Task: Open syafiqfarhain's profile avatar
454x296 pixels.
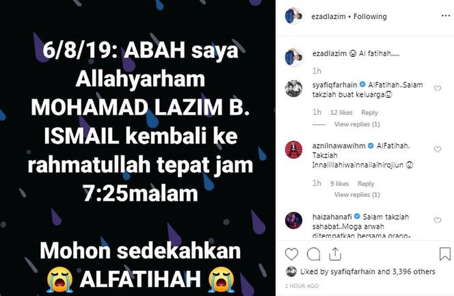Action: tap(293, 88)
